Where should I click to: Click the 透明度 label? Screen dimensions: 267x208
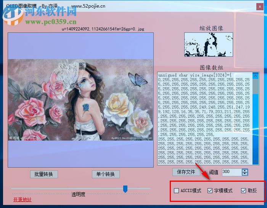[x=78, y=194]
